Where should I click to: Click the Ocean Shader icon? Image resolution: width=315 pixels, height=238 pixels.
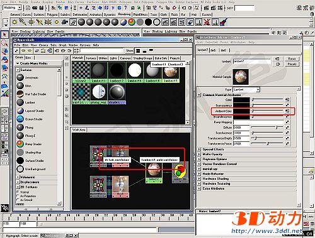pyautogui.click(x=20, y=119)
